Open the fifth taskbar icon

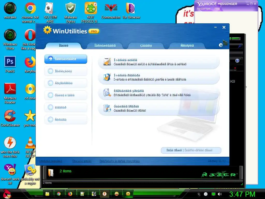pos(94,194)
